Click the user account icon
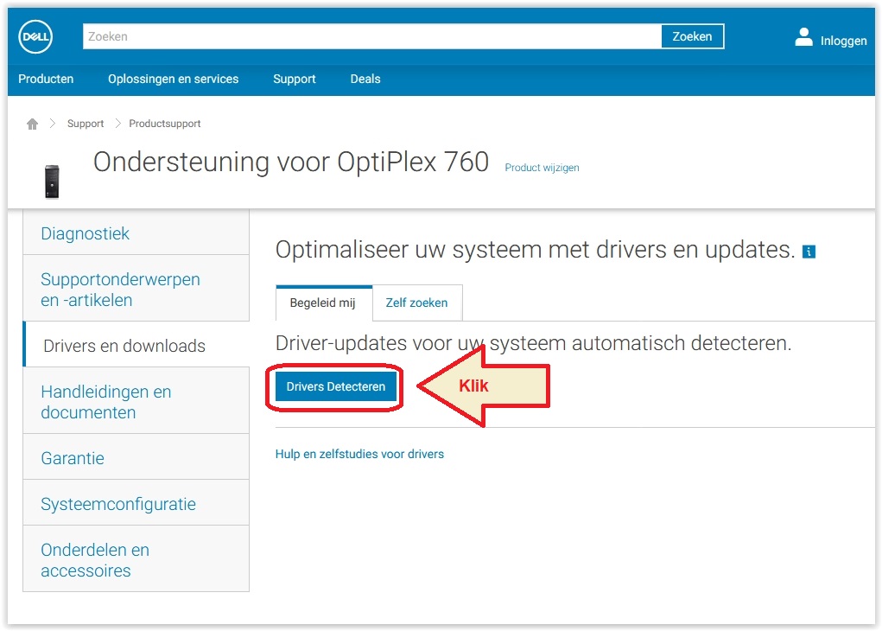Screen dimensions: 882x631 pyautogui.click(x=803, y=37)
